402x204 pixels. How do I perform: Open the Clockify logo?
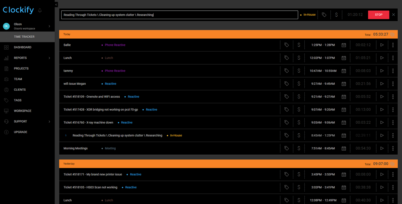(18, 10)
